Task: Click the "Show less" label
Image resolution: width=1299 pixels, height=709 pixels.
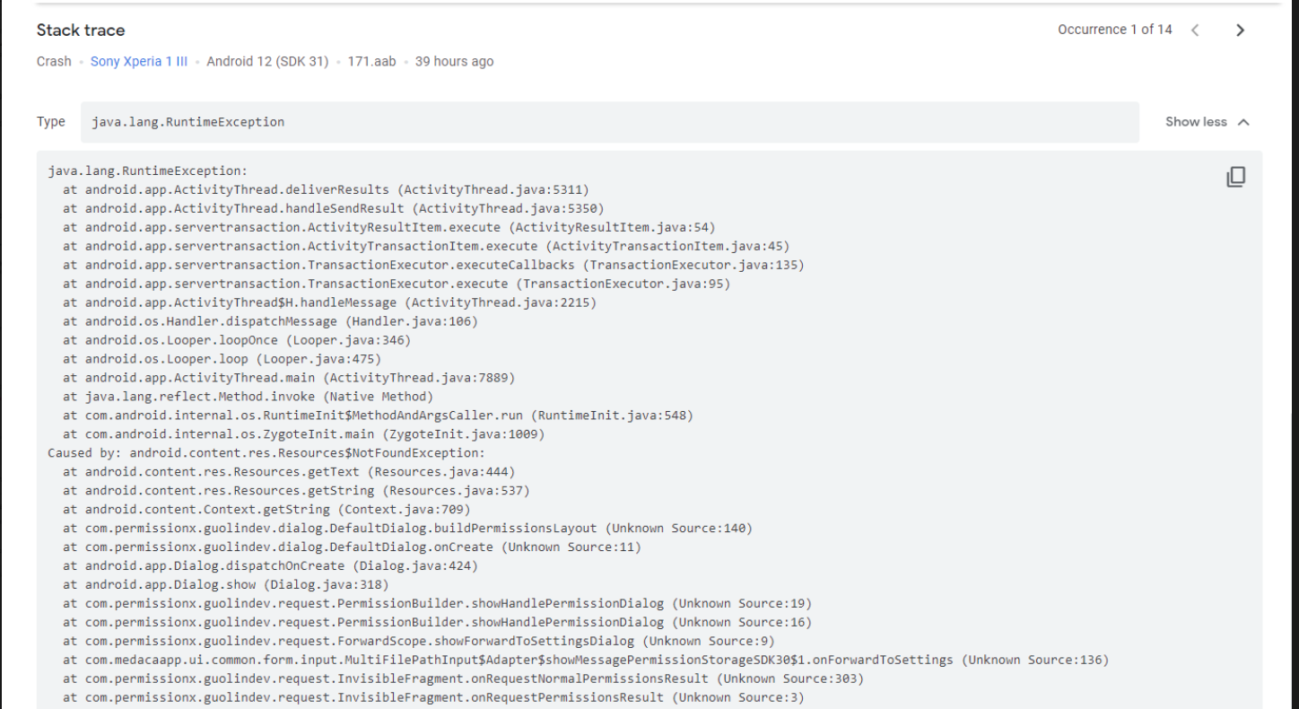Action: tap(1196, 121)
